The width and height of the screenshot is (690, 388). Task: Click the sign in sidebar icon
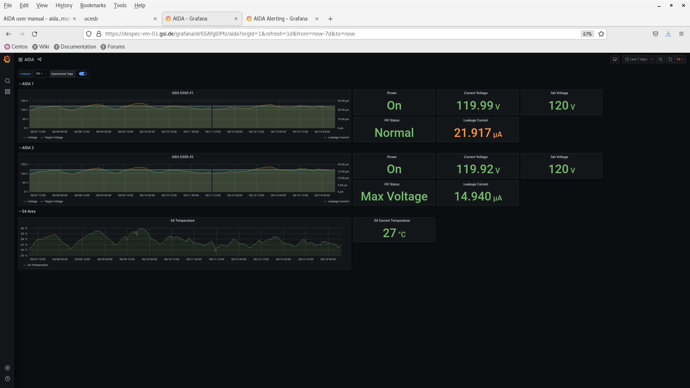(7, 368)
